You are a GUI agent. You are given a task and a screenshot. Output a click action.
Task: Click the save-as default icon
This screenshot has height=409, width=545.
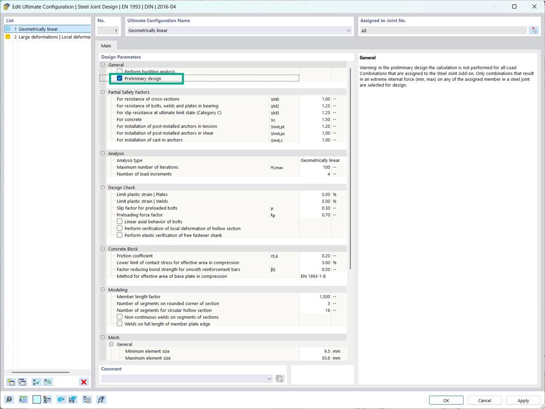pos(72,399)
